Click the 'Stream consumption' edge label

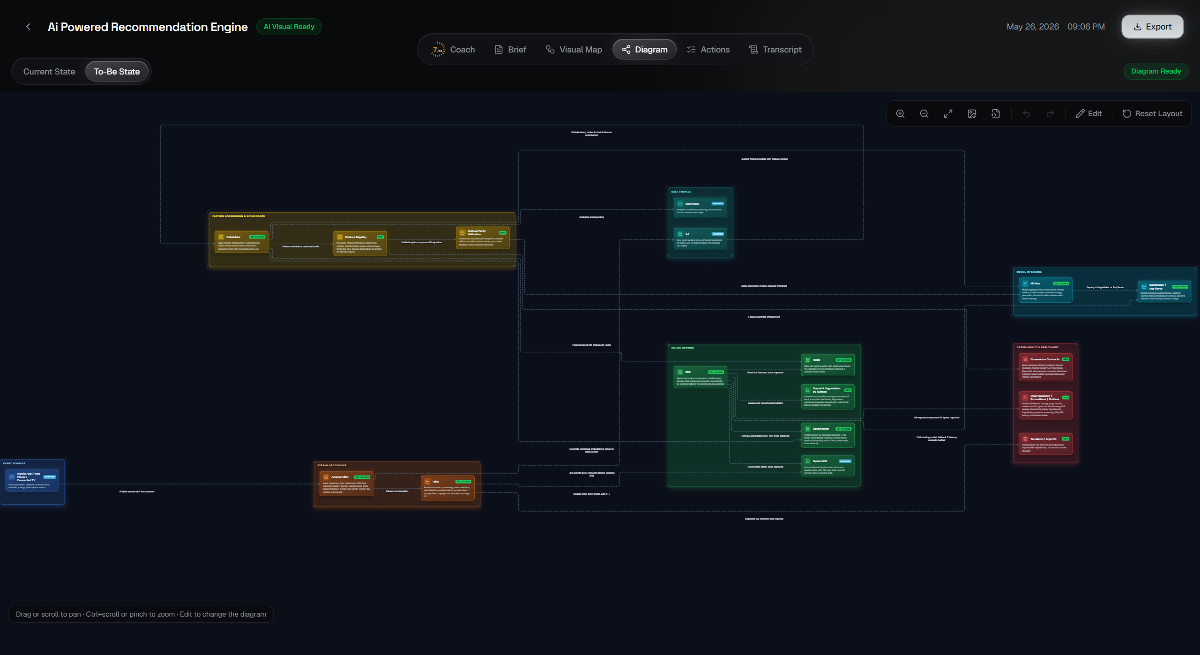click(397, 491)
